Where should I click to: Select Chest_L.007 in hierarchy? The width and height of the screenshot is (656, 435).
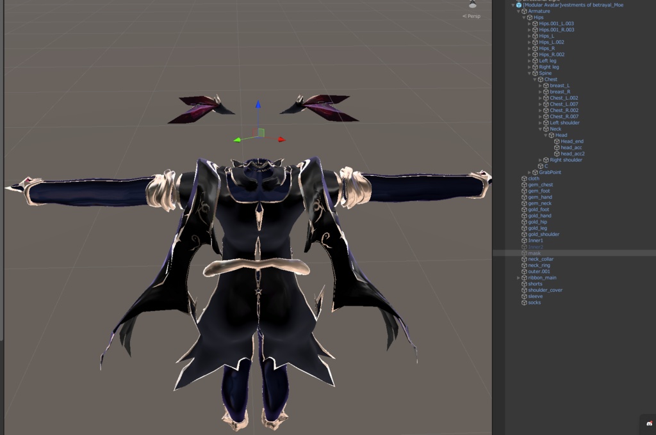564,104
